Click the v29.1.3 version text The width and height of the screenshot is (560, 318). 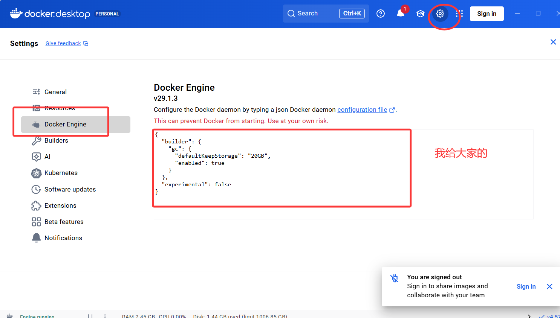coord(166,98)
